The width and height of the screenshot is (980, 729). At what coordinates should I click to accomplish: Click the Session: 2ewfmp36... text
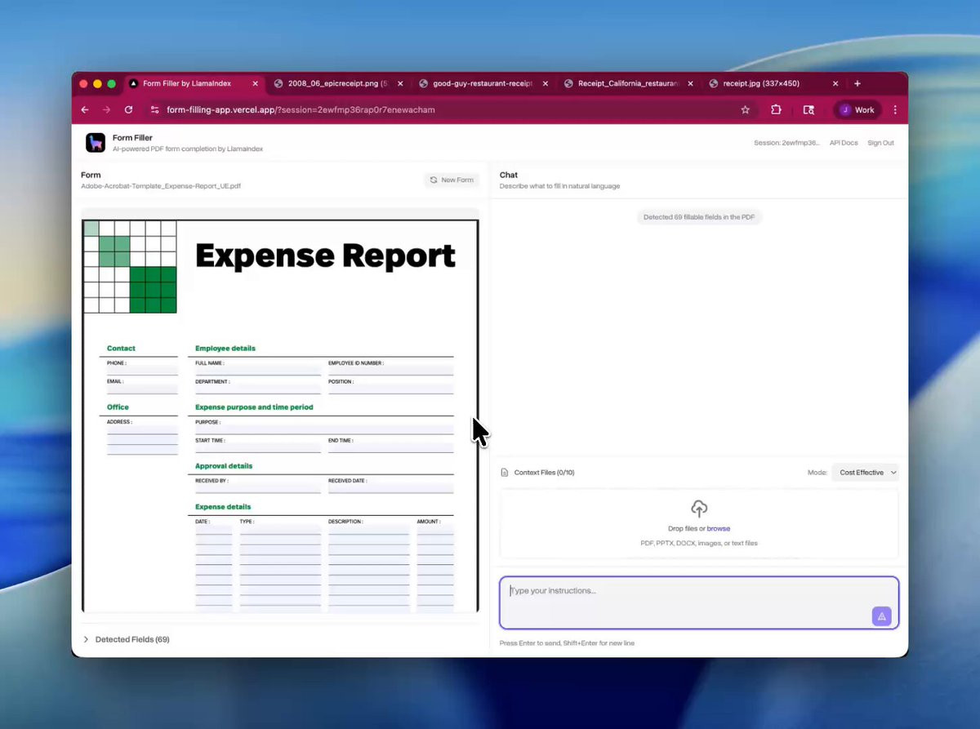pyautogui.click(x=786, y=143)
